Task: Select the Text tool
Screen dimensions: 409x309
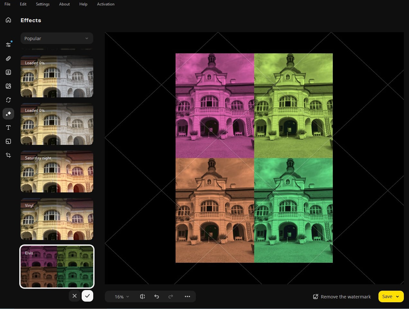Action: [x=8, y=128]
